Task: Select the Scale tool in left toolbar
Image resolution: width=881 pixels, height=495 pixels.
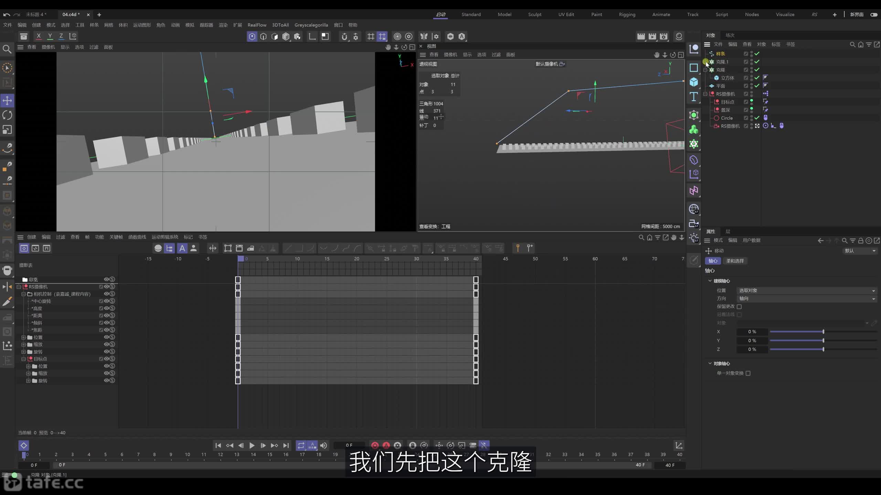Action: (7, 130)
